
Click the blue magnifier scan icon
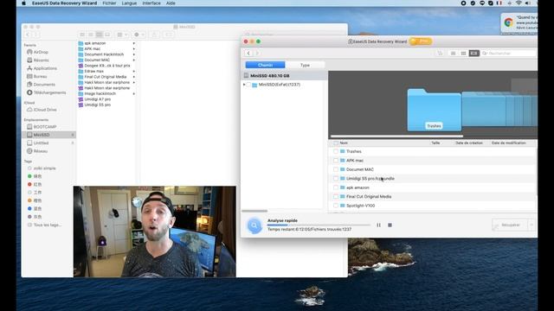click(x=254, y=225)
